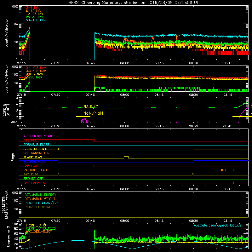252x252 pixels.
Task: Select the FLARE_FLAG label
Action: 33,157
